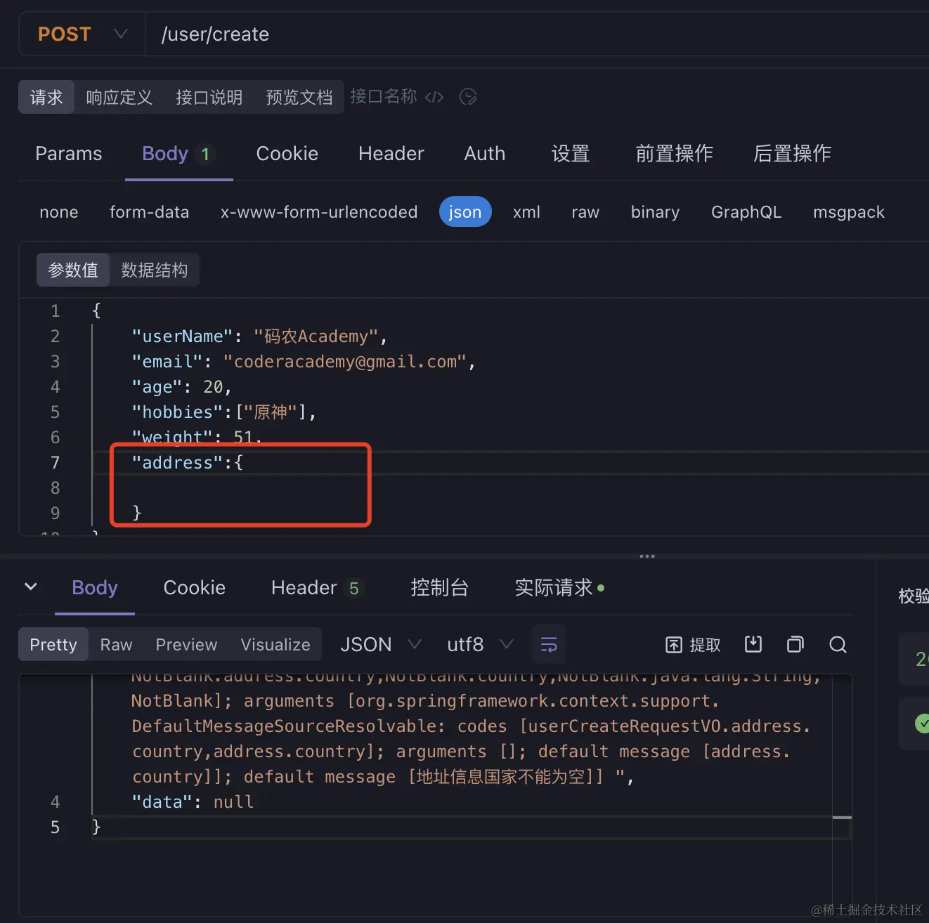Switch to the 实际请求 tab
The image size is (929, 923).
tap(554, 588)
